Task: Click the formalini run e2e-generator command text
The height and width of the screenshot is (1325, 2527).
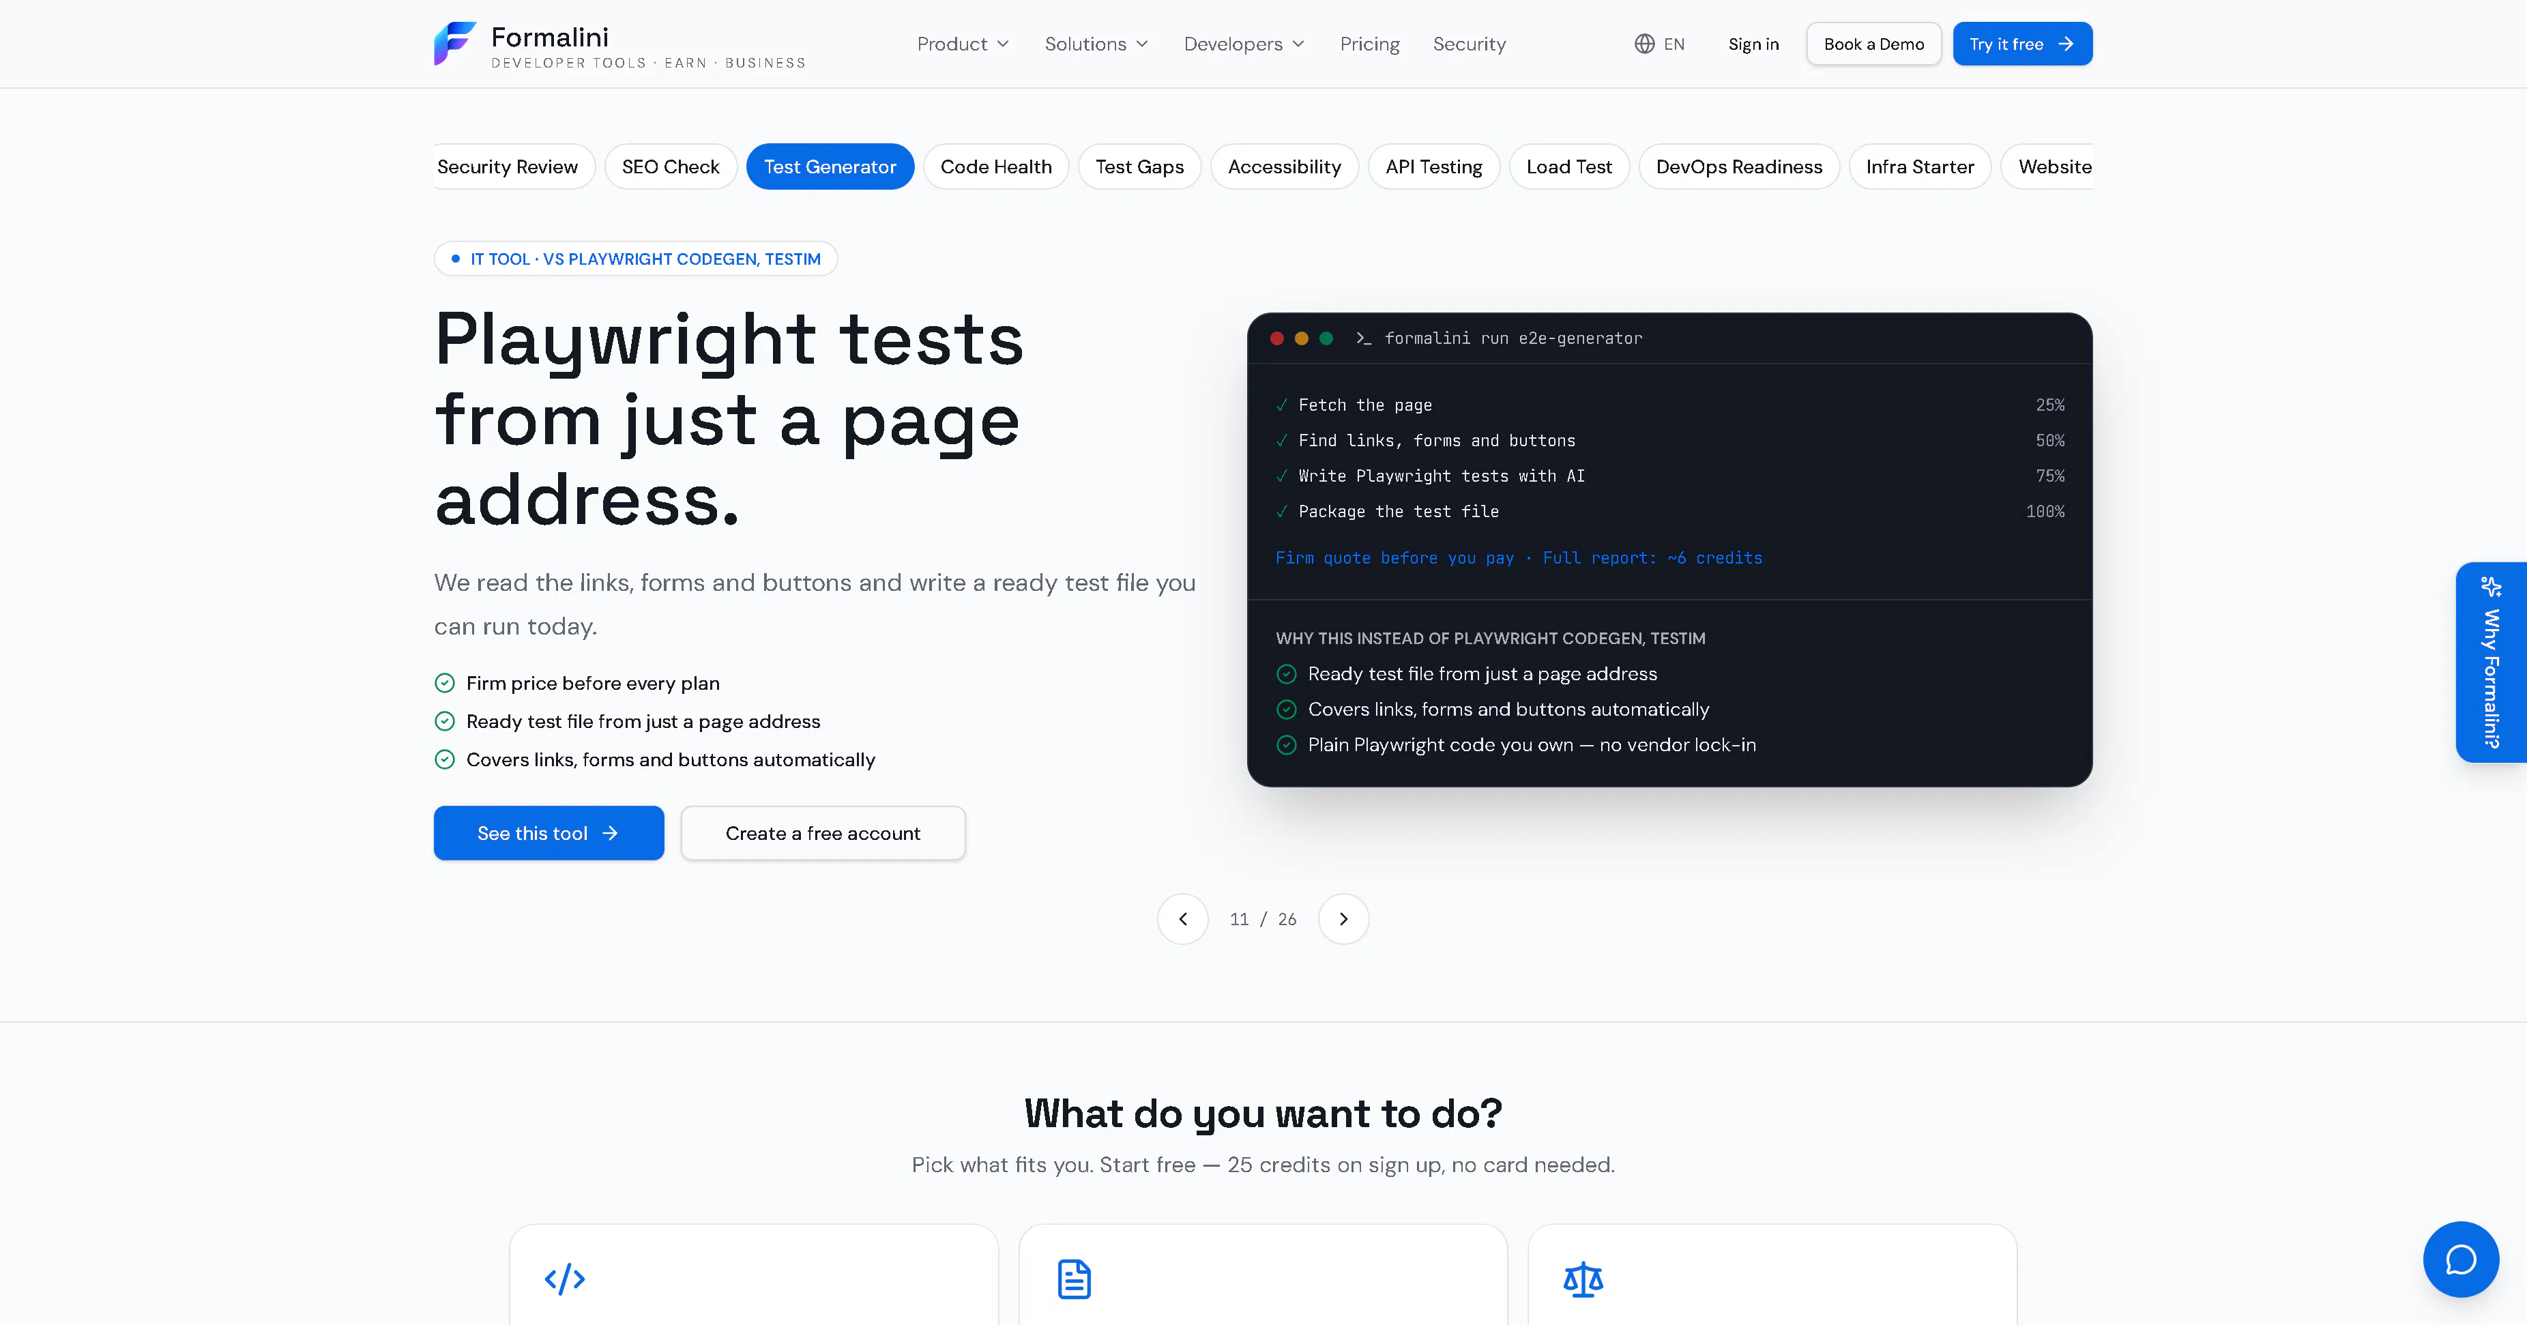Action: (x=1513, y=338)
